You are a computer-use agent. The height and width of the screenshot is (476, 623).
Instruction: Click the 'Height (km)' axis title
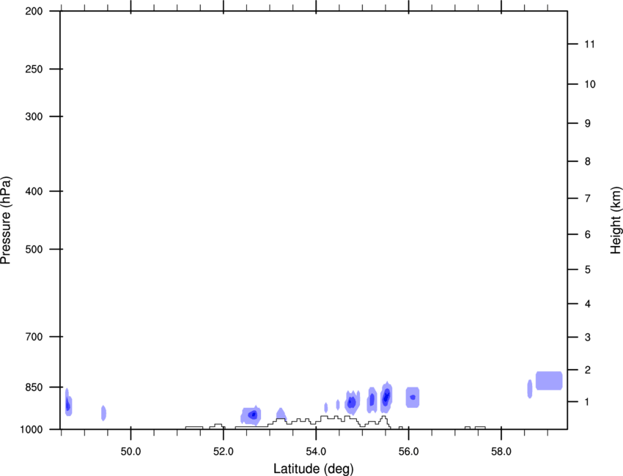click(616, 220)
